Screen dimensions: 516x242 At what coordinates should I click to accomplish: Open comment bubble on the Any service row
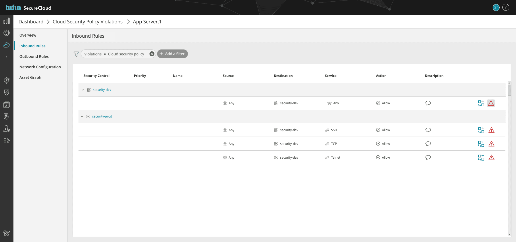pos(428,103)
